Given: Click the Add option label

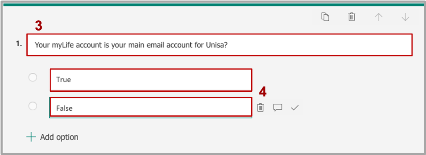Looking at the screenshot, I should point(59,137).
